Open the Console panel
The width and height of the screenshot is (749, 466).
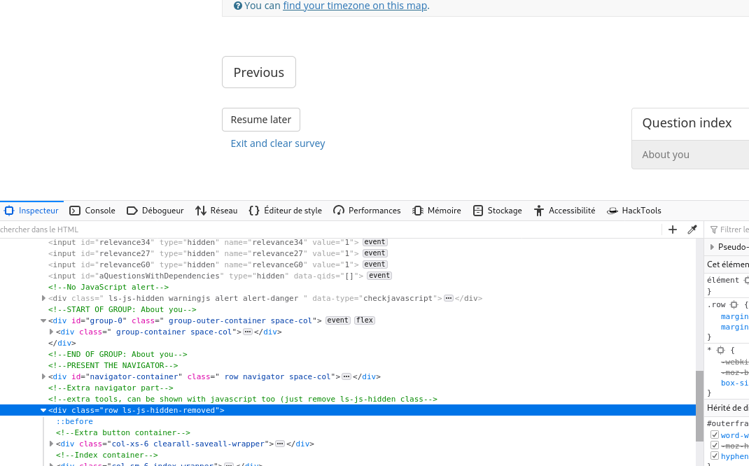click(92, 211)
